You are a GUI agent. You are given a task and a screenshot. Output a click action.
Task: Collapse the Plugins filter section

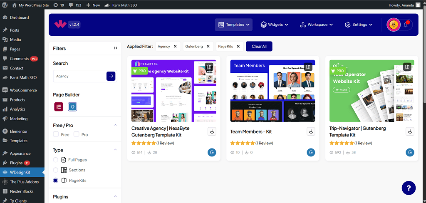(115, 196)
